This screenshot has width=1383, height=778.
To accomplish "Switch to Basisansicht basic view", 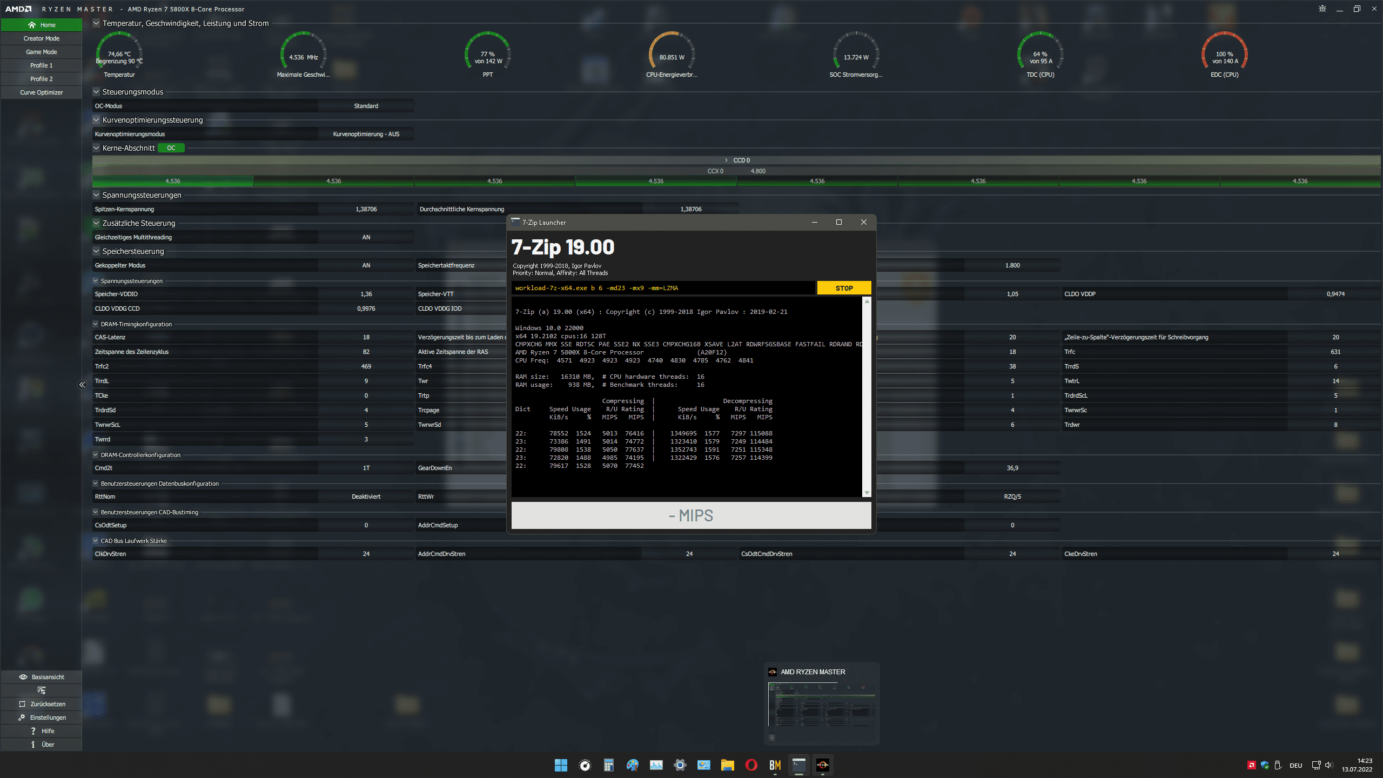I will (42, 677).
